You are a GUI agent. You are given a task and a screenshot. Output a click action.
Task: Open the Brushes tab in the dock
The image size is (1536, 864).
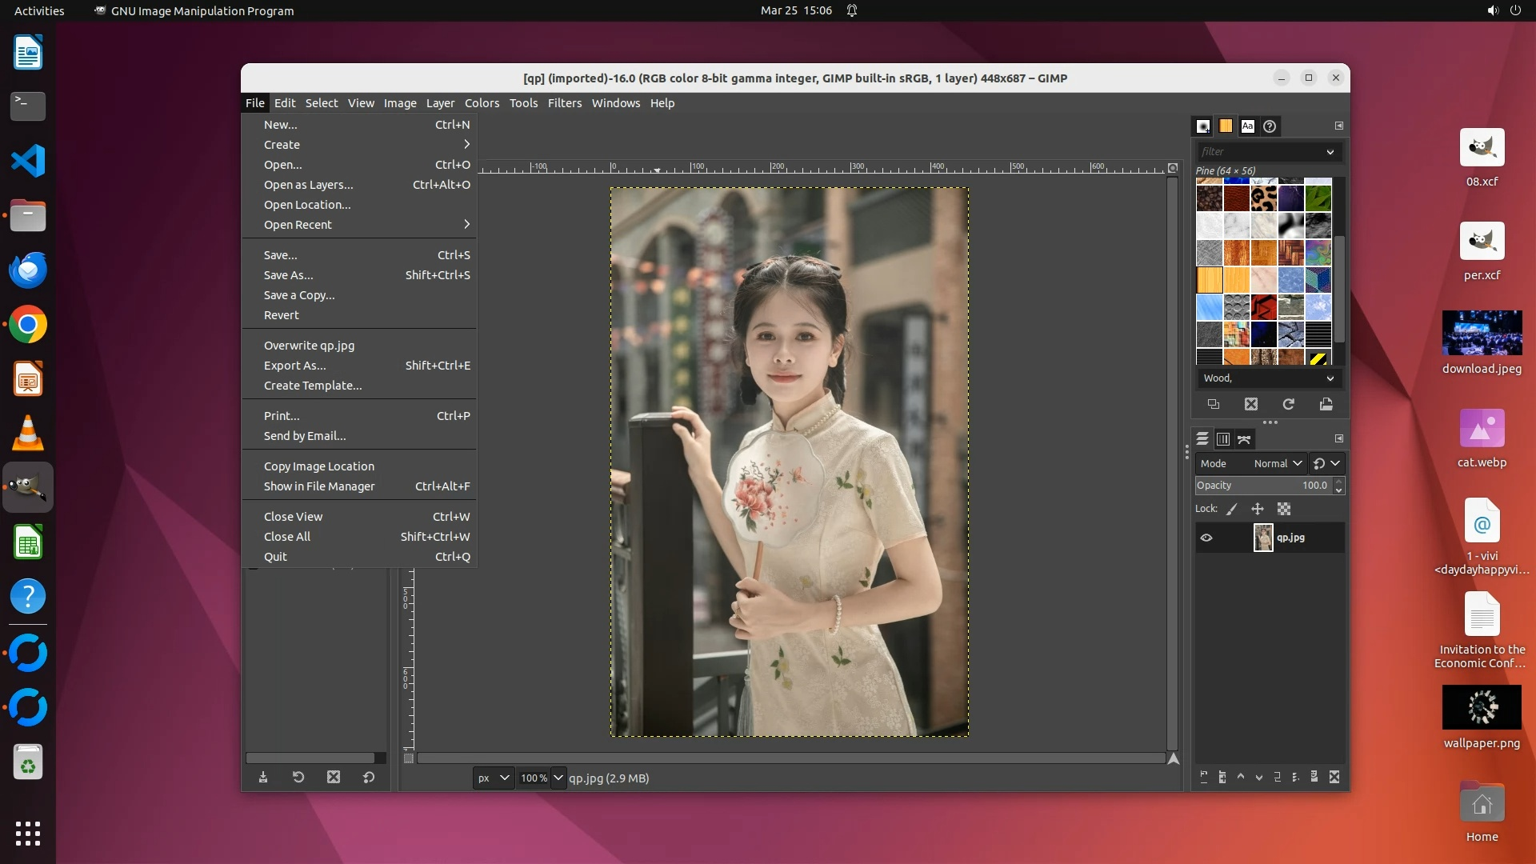(x=1202, y=126)
